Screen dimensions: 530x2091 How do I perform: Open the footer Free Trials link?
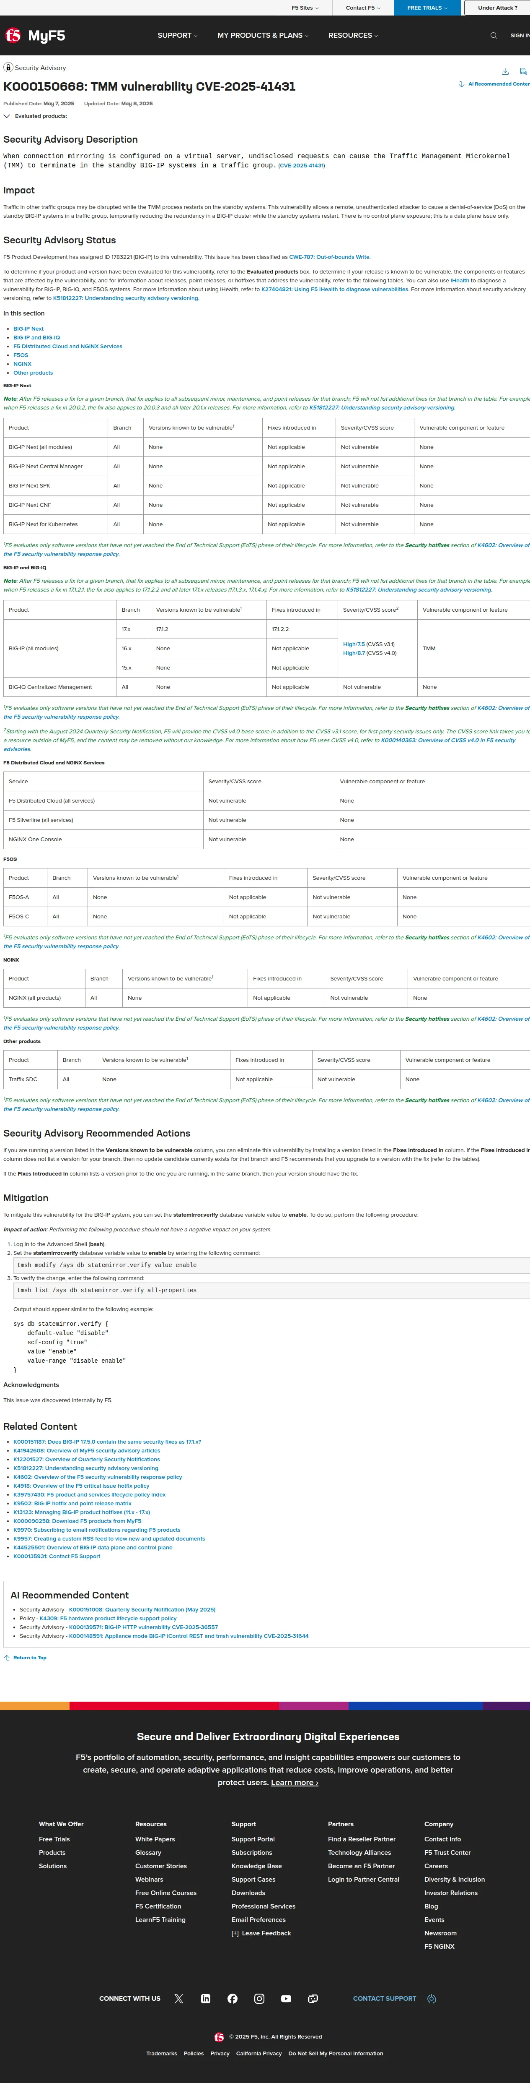point(54,1839)
